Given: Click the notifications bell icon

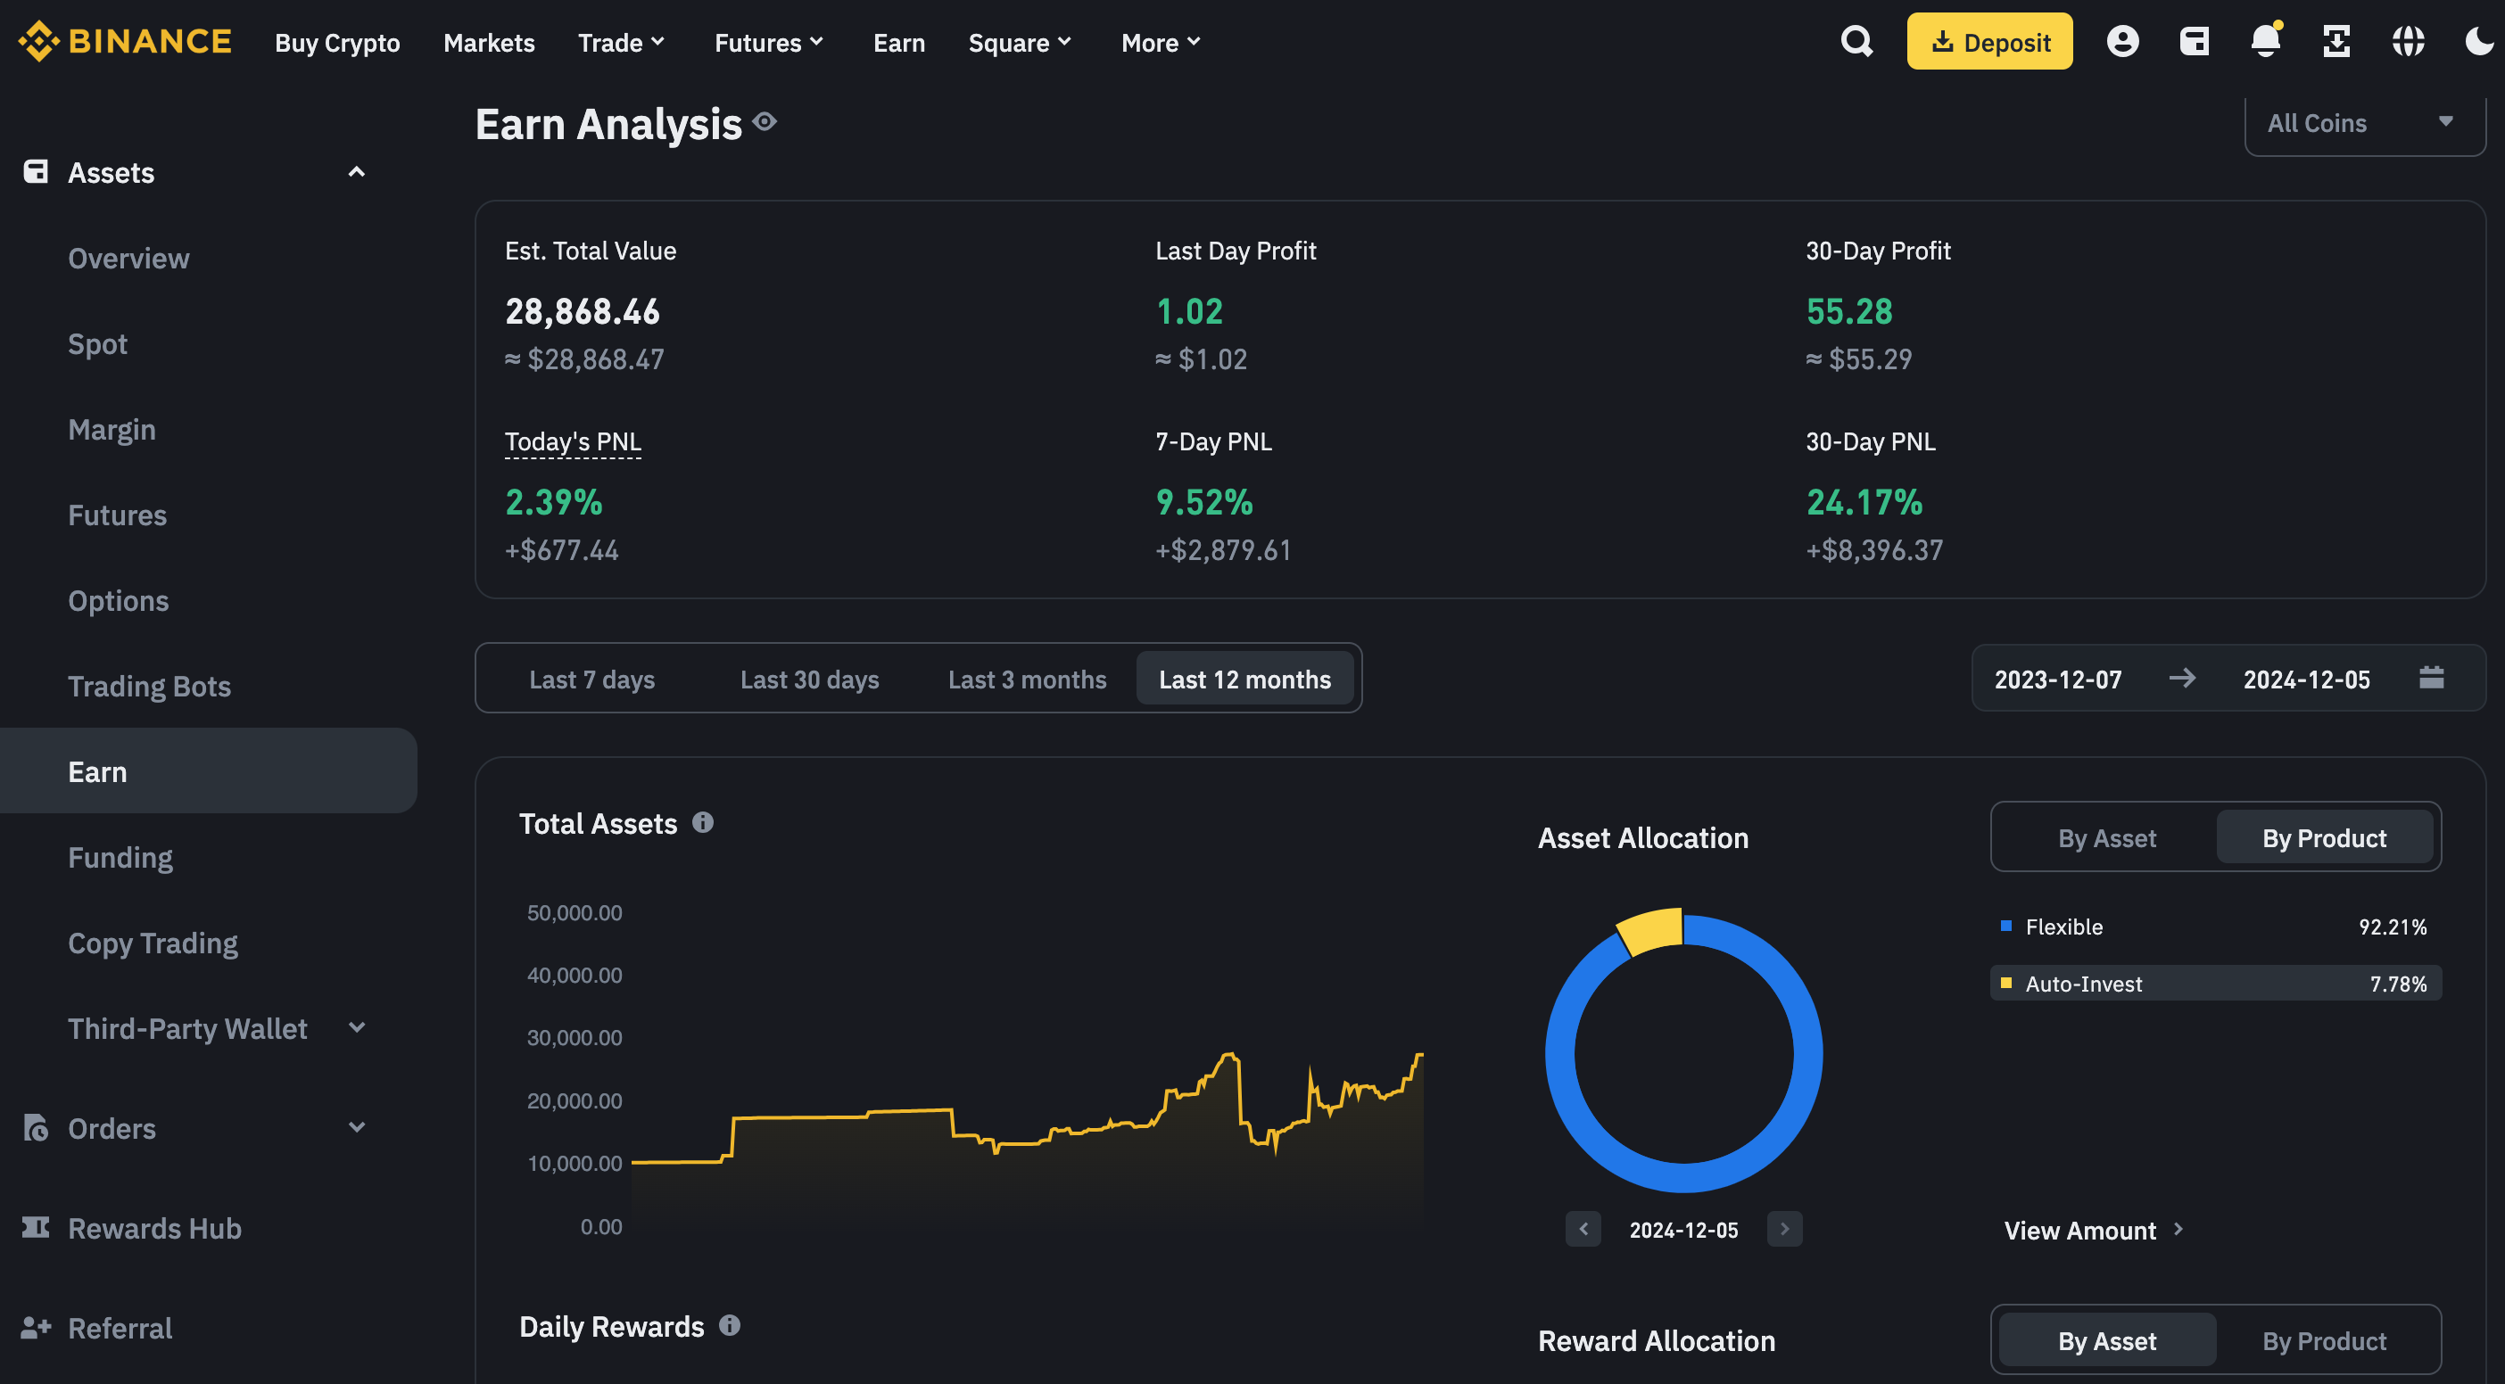Looking at the screenshot, I should coord(2265,42).
